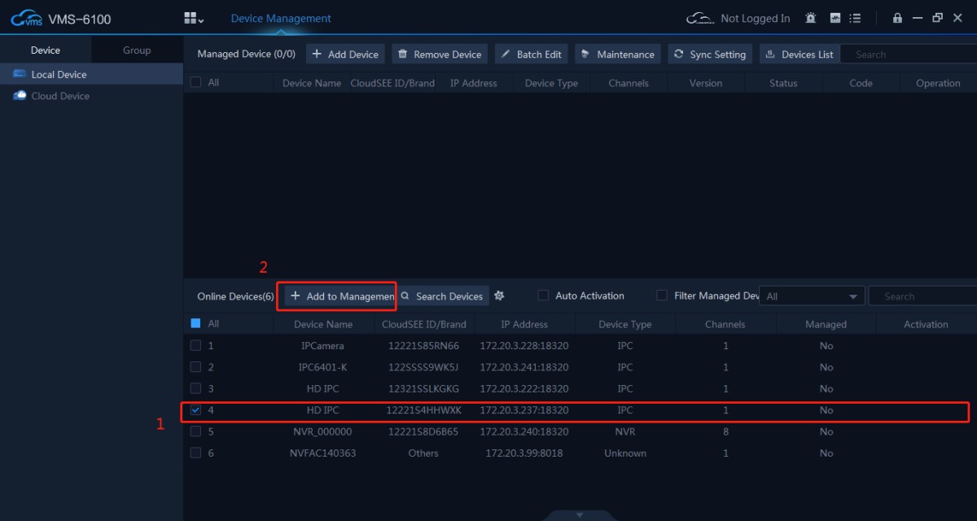Click the lock screen padlock icon
Image resolution: width=977 pixels, height=521 pixels.
point(897,18)
